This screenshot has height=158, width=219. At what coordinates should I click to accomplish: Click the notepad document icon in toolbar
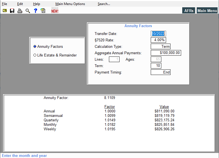[43, 11]
